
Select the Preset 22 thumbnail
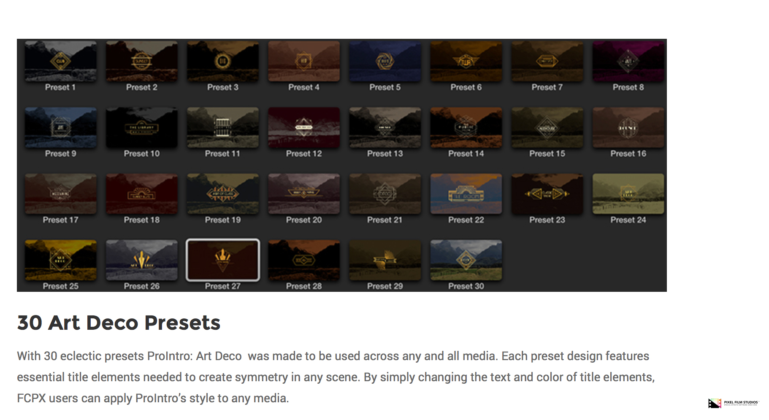tap(466, 194)
